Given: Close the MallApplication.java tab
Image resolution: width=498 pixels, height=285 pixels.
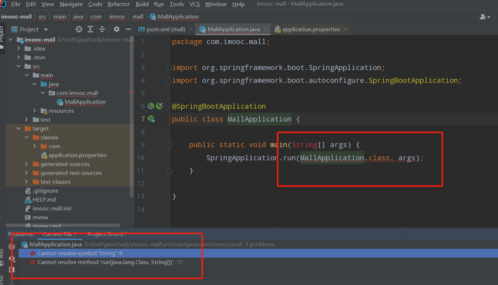Looking at the screenshot, I should pyautogui.click(x=265, y=29).
